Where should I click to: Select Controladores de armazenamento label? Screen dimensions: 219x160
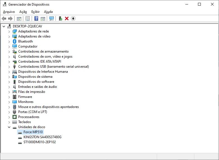(43, 51)
